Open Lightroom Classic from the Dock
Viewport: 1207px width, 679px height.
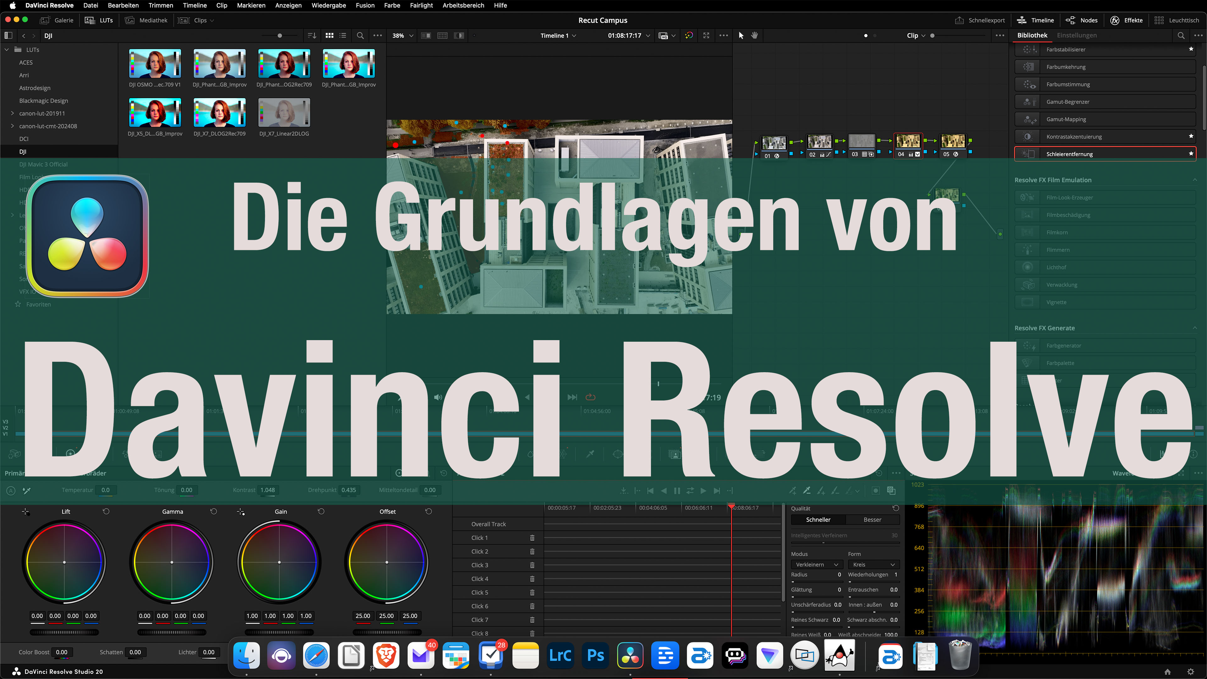[x=560, y=655]
